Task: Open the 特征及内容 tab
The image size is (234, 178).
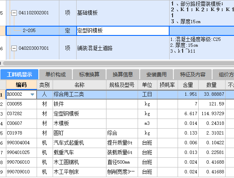Action: point(193,74)
